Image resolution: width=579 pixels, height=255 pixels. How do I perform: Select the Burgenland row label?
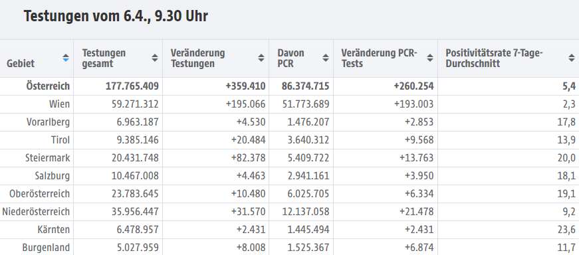pos(46,248)
